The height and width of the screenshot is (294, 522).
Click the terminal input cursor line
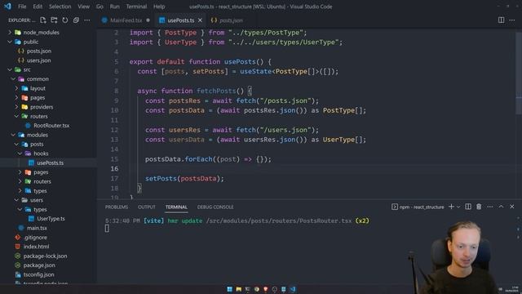[107, 229]
